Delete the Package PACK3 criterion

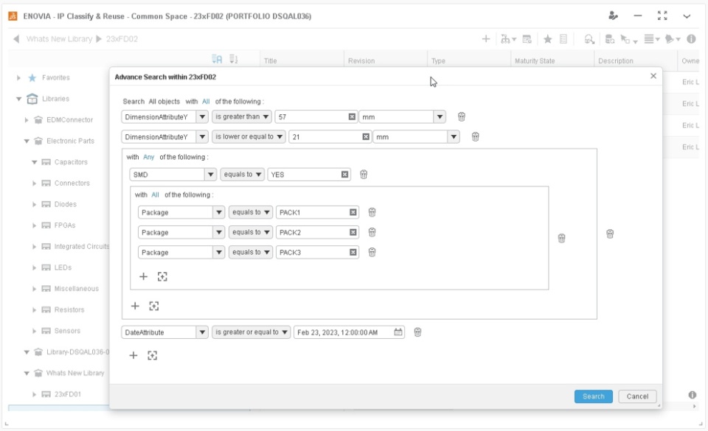(x=372, y=253)
